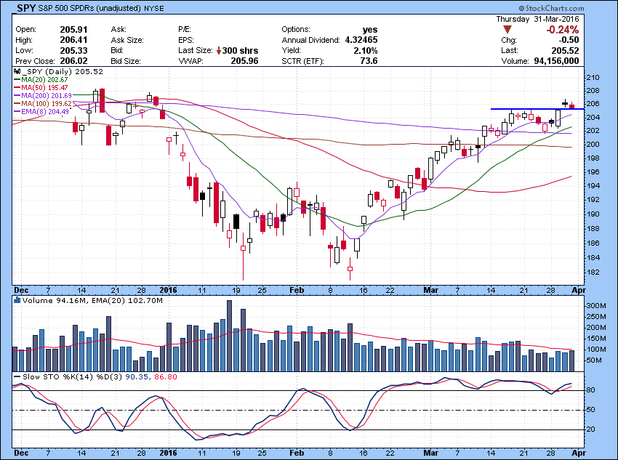Click the MA(200) 201.69 legend entry
The image size is (618, 460).
(x=47, y=96)
